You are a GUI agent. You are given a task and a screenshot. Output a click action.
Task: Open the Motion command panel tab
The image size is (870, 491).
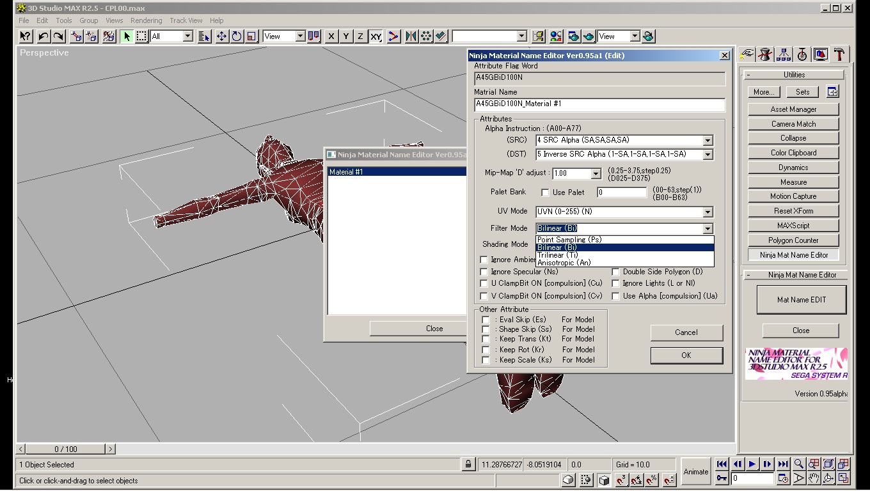pyautogui.click(x=802, y=55)
